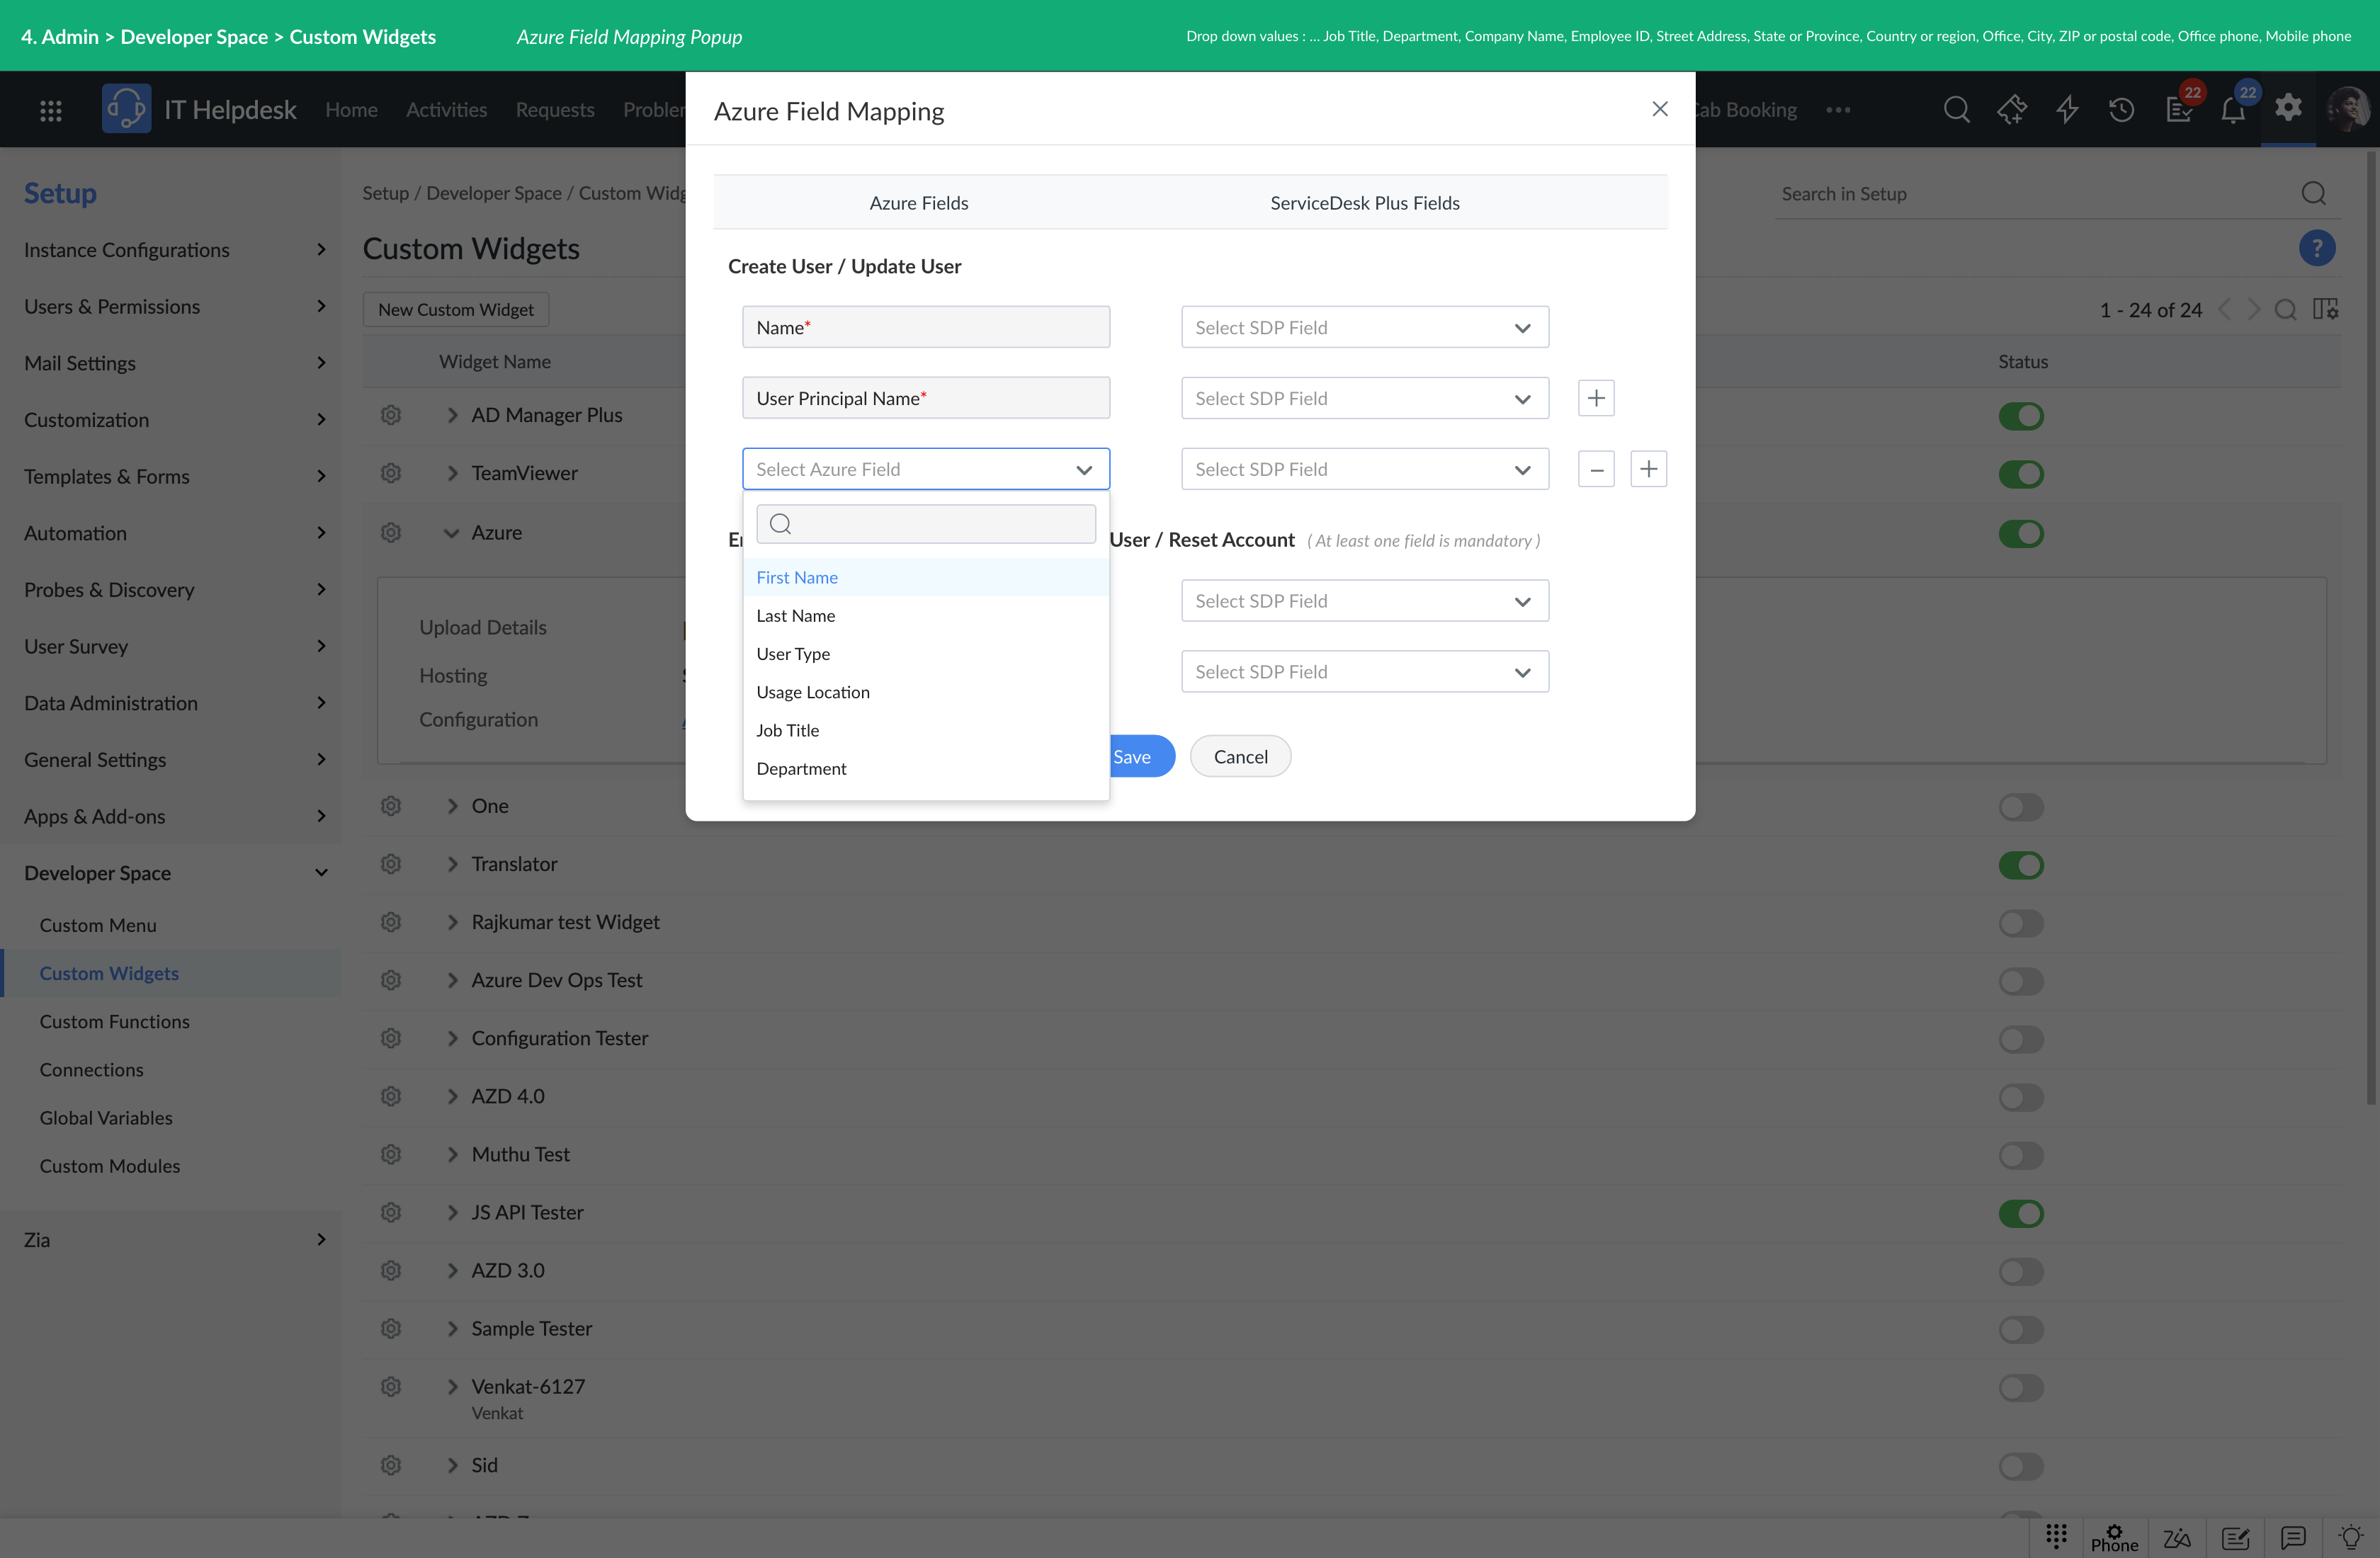Open the recent history clock icon
This screenshot has height=1558, width=2380.
coord(2122,109)
